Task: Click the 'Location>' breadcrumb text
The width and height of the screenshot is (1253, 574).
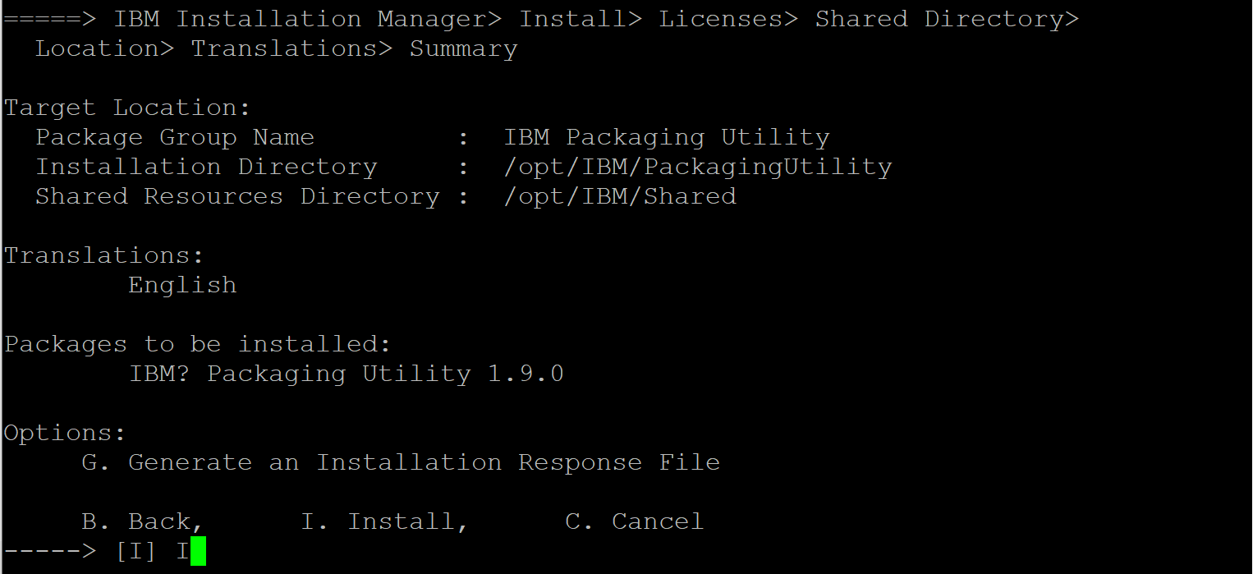Action: pos(105,48)
